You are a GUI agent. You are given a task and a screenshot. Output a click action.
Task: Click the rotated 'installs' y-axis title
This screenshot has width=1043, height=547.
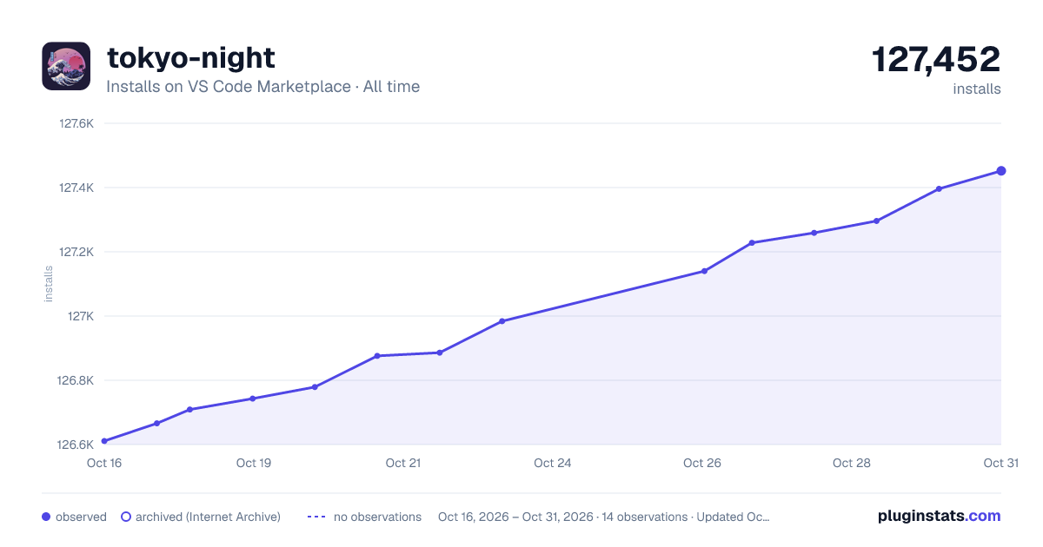[x=49, y=284]
